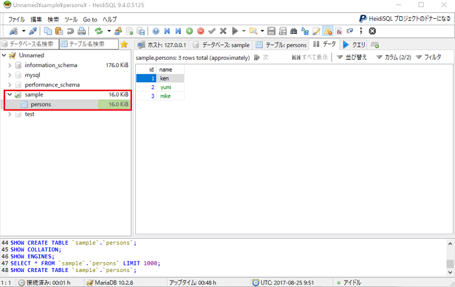Click the Save floppy disk icon
Viewport: 455px width, 287px height.
tap(271, 31)
